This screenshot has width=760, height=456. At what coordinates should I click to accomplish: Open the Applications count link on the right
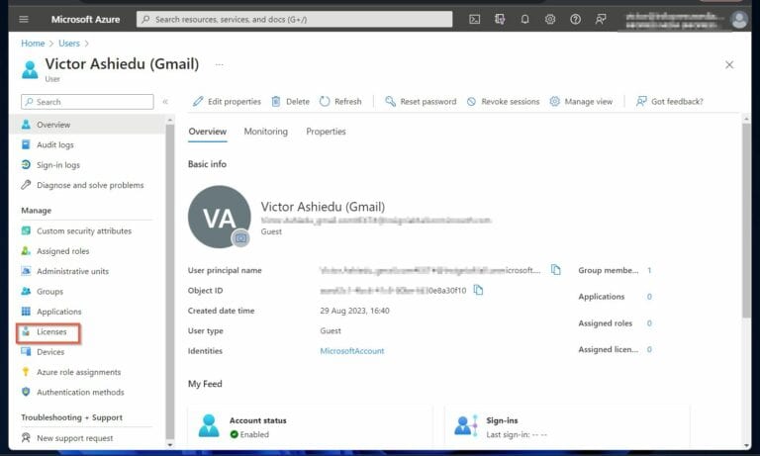(649, 297)
